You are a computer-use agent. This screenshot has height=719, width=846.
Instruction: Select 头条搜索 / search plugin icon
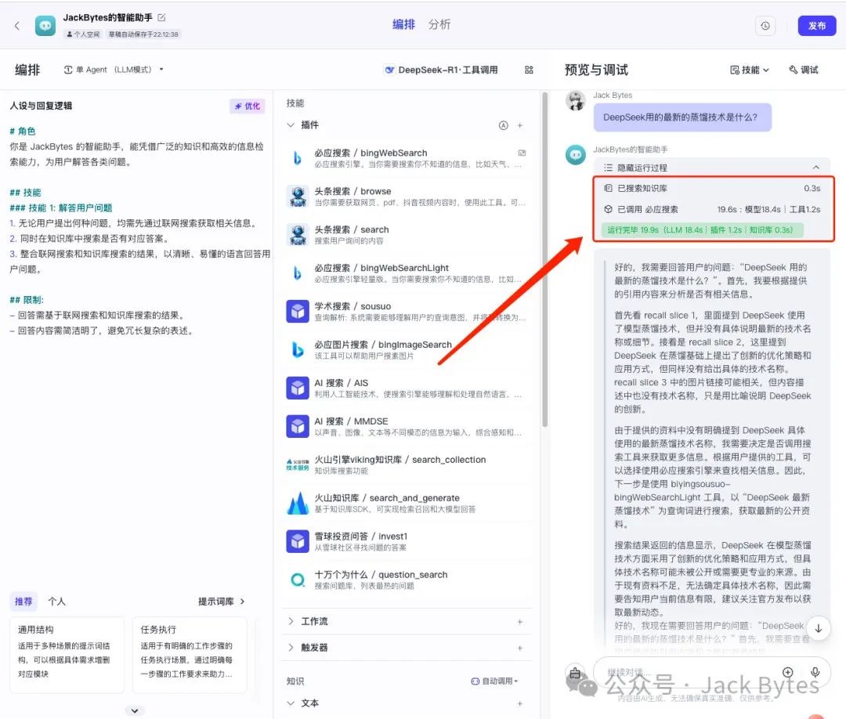pyautogui.click(x=298, y=235)
